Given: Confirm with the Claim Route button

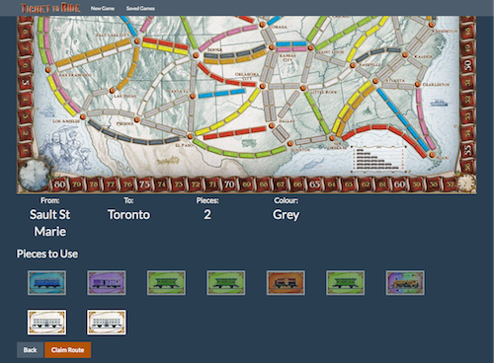Looking at the screenshot, I should tap(67, 350).
